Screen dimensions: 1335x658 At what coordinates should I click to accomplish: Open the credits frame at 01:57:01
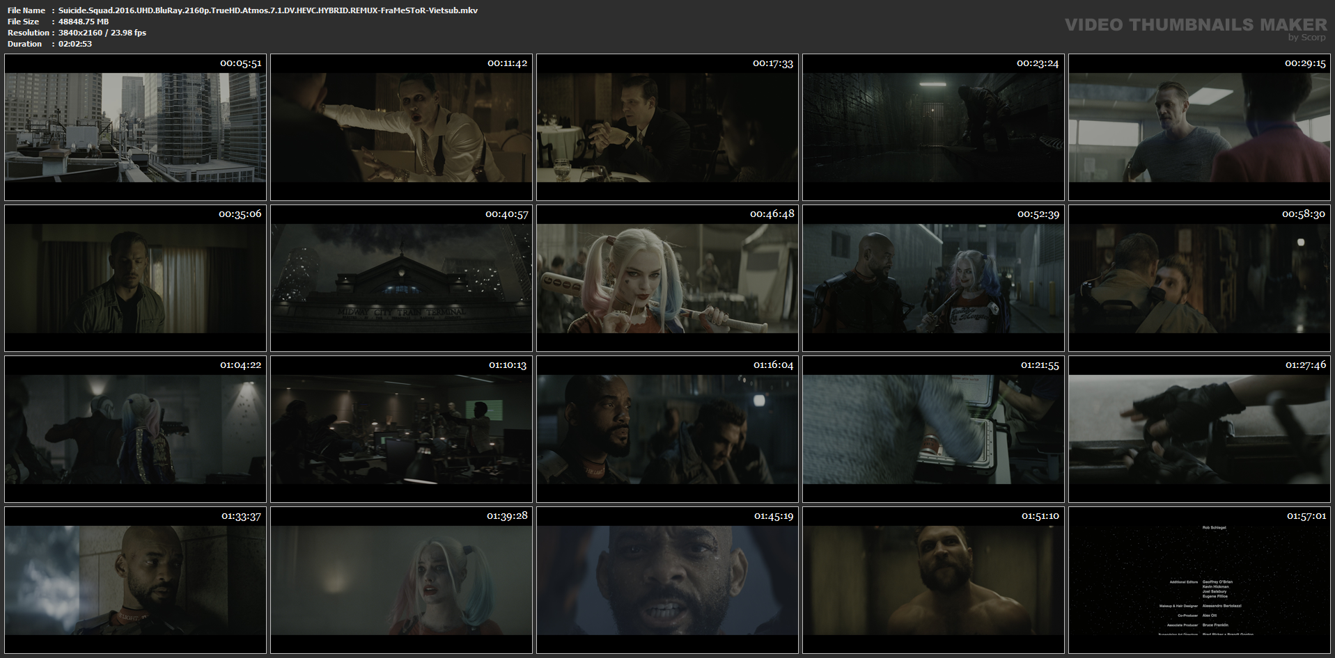(1199, 580)
